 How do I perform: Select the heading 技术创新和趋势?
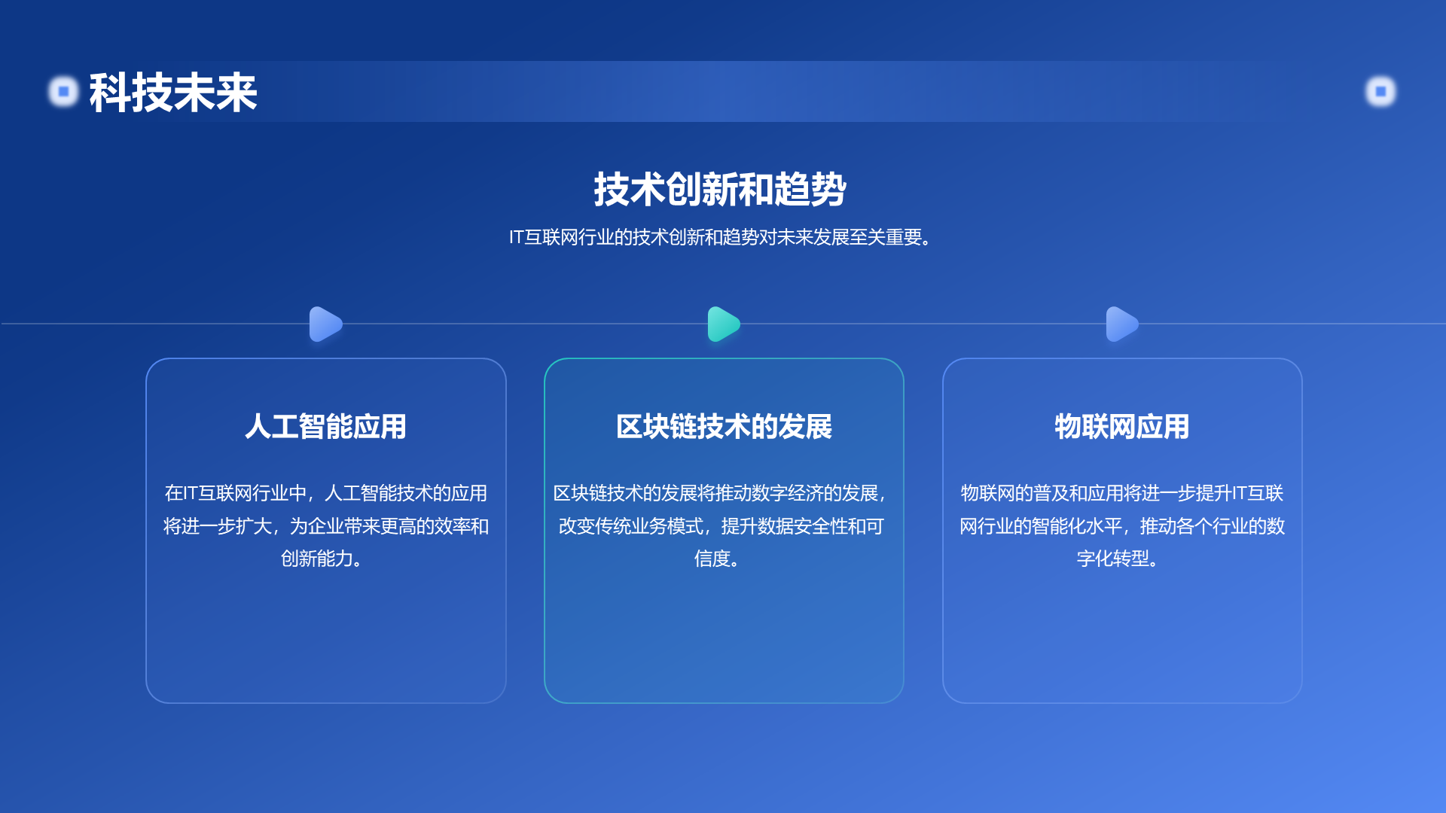tap(721, 189)
